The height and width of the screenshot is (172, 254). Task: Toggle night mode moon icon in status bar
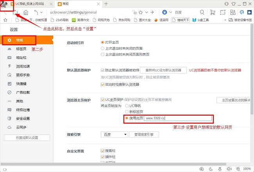pyautogui.click(x=211, y=168)
